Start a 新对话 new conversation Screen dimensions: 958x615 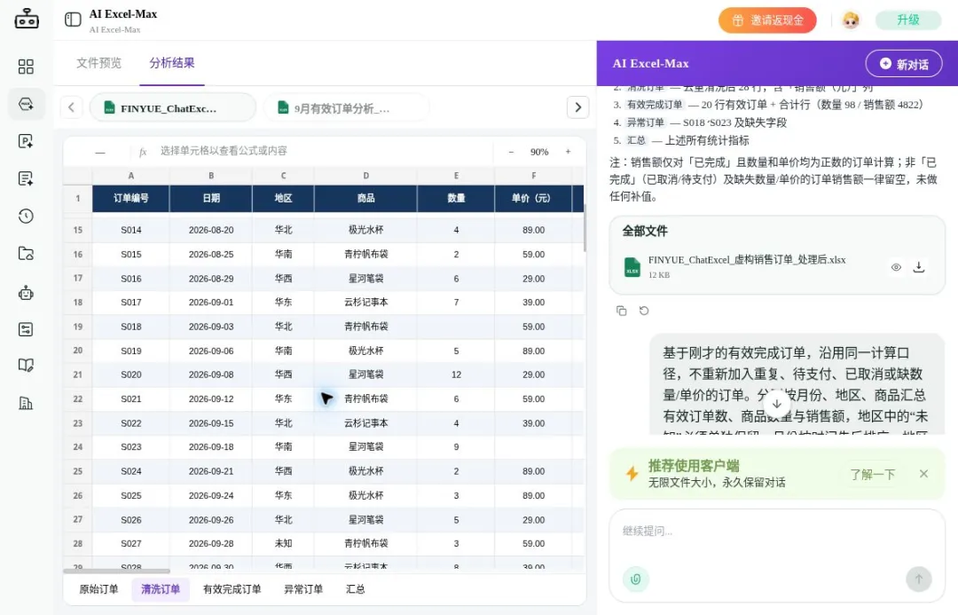tap(904, 64)
